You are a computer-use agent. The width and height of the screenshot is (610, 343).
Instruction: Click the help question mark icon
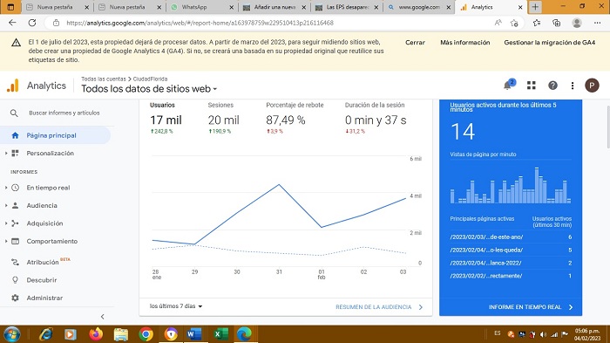click(552, 86)
